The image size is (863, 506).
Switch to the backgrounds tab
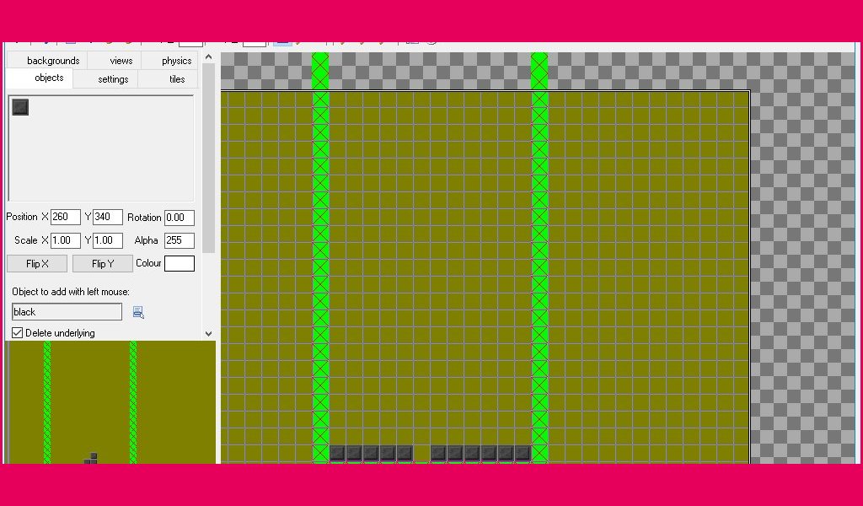(53, 61)
